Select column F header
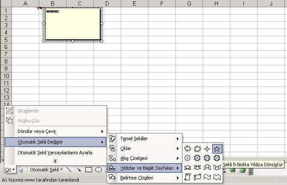This screenshot has height=185, width=287. 162,3
